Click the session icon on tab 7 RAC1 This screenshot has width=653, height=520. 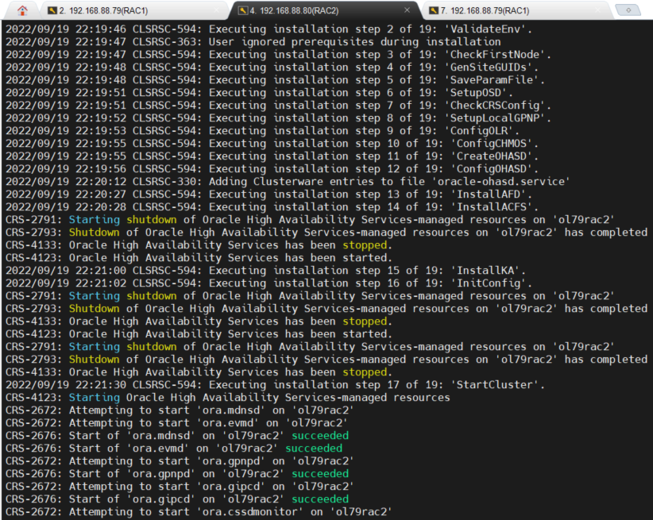[x=434, y=10]
